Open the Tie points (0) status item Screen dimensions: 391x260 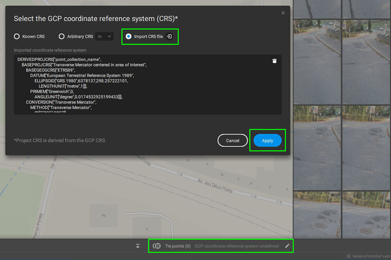178,246
